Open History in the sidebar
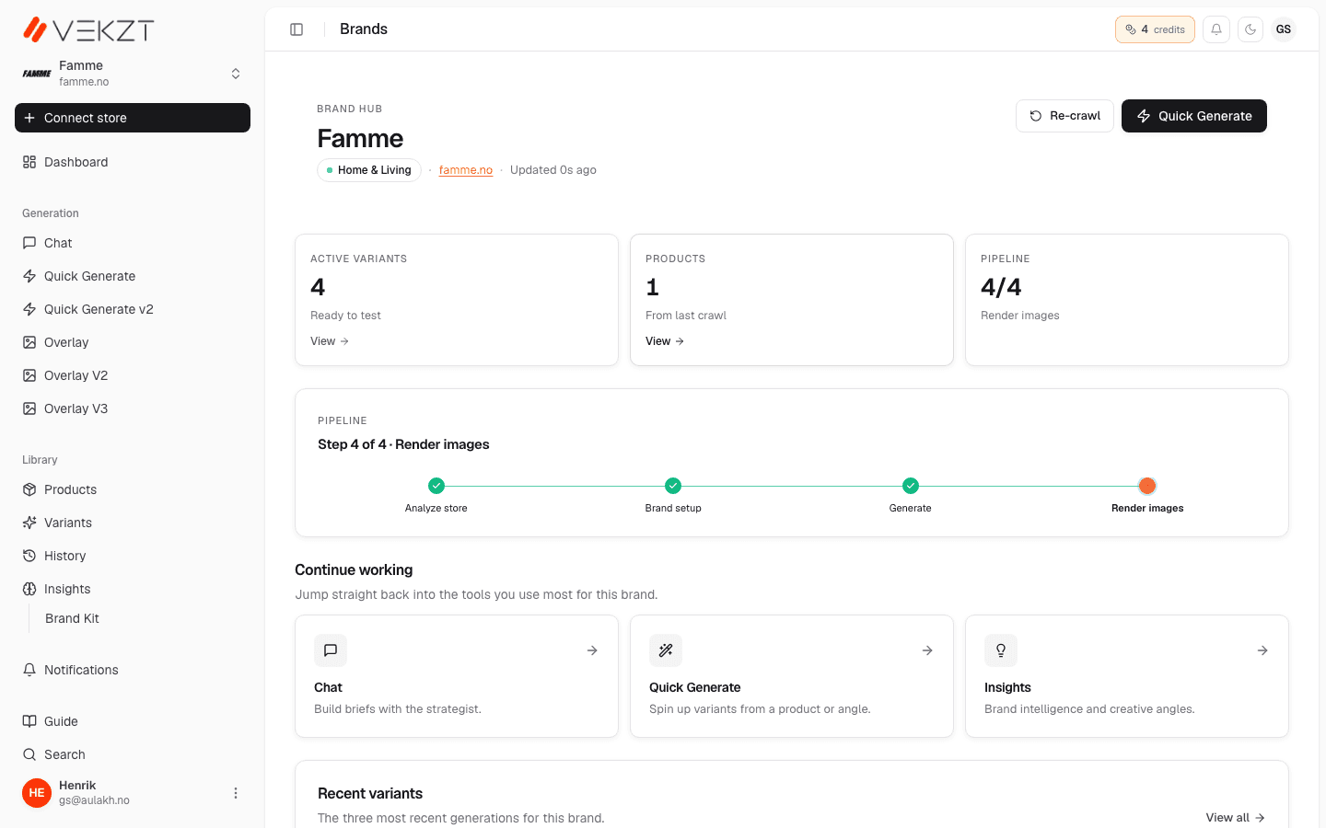This screenshot has height=828, width=1326. (133, 556)
